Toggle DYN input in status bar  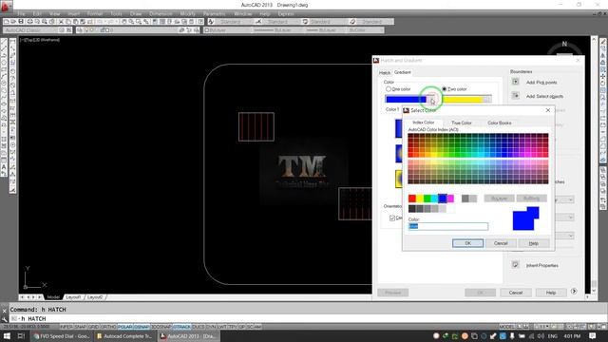coord(211,327)
